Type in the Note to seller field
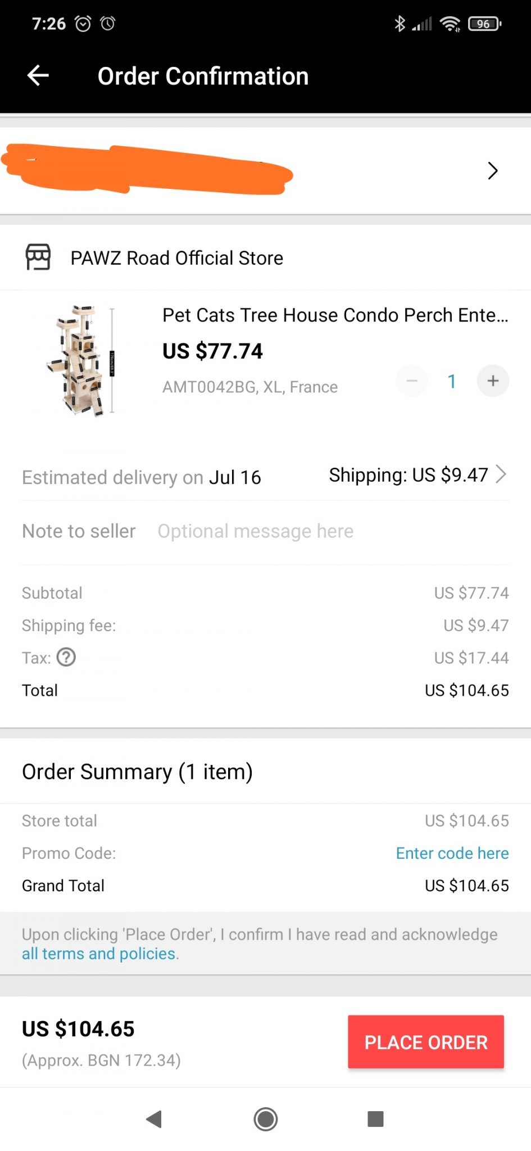 coord(256,531)
